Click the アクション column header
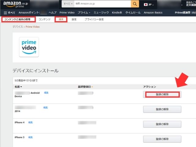Image resolution: width=196 pixels, height=147 pixels. coord(149,87)
